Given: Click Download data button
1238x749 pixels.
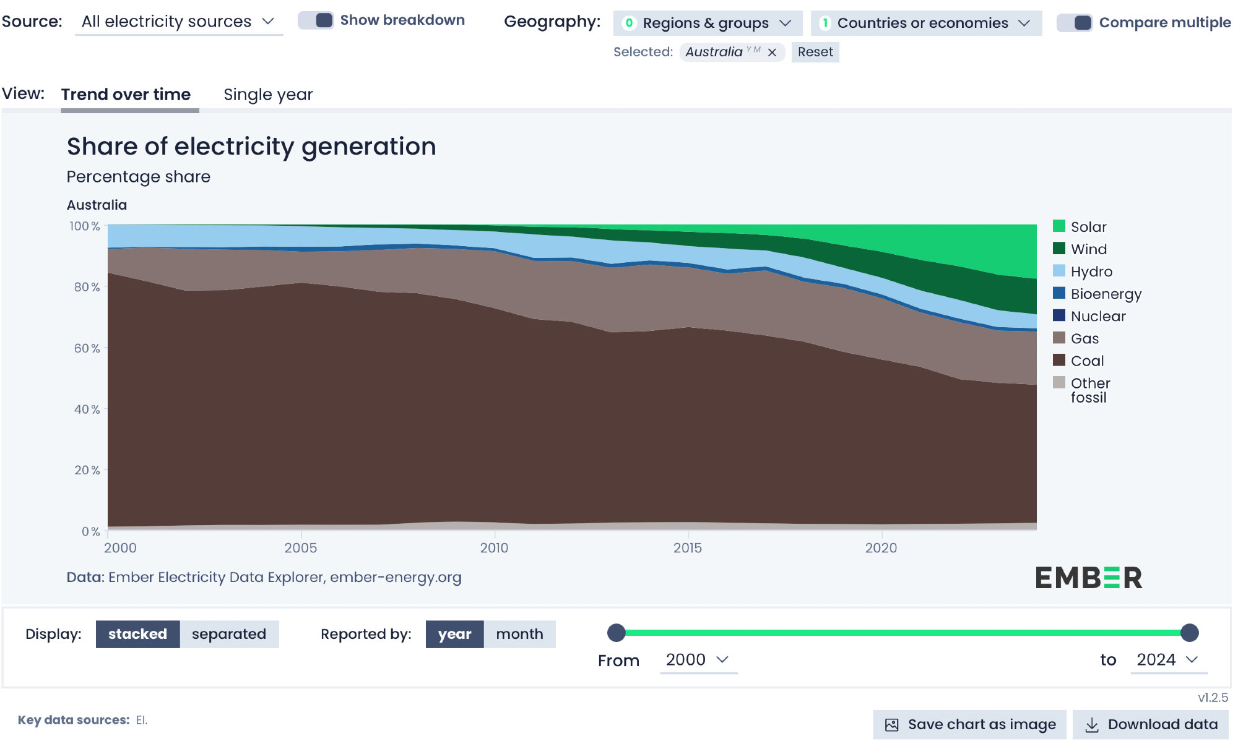Looking at the screenshot, I should coord(1151,724).
